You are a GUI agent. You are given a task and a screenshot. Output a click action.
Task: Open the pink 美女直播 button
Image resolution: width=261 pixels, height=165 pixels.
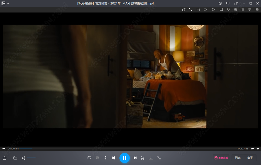tap(221, 158)
